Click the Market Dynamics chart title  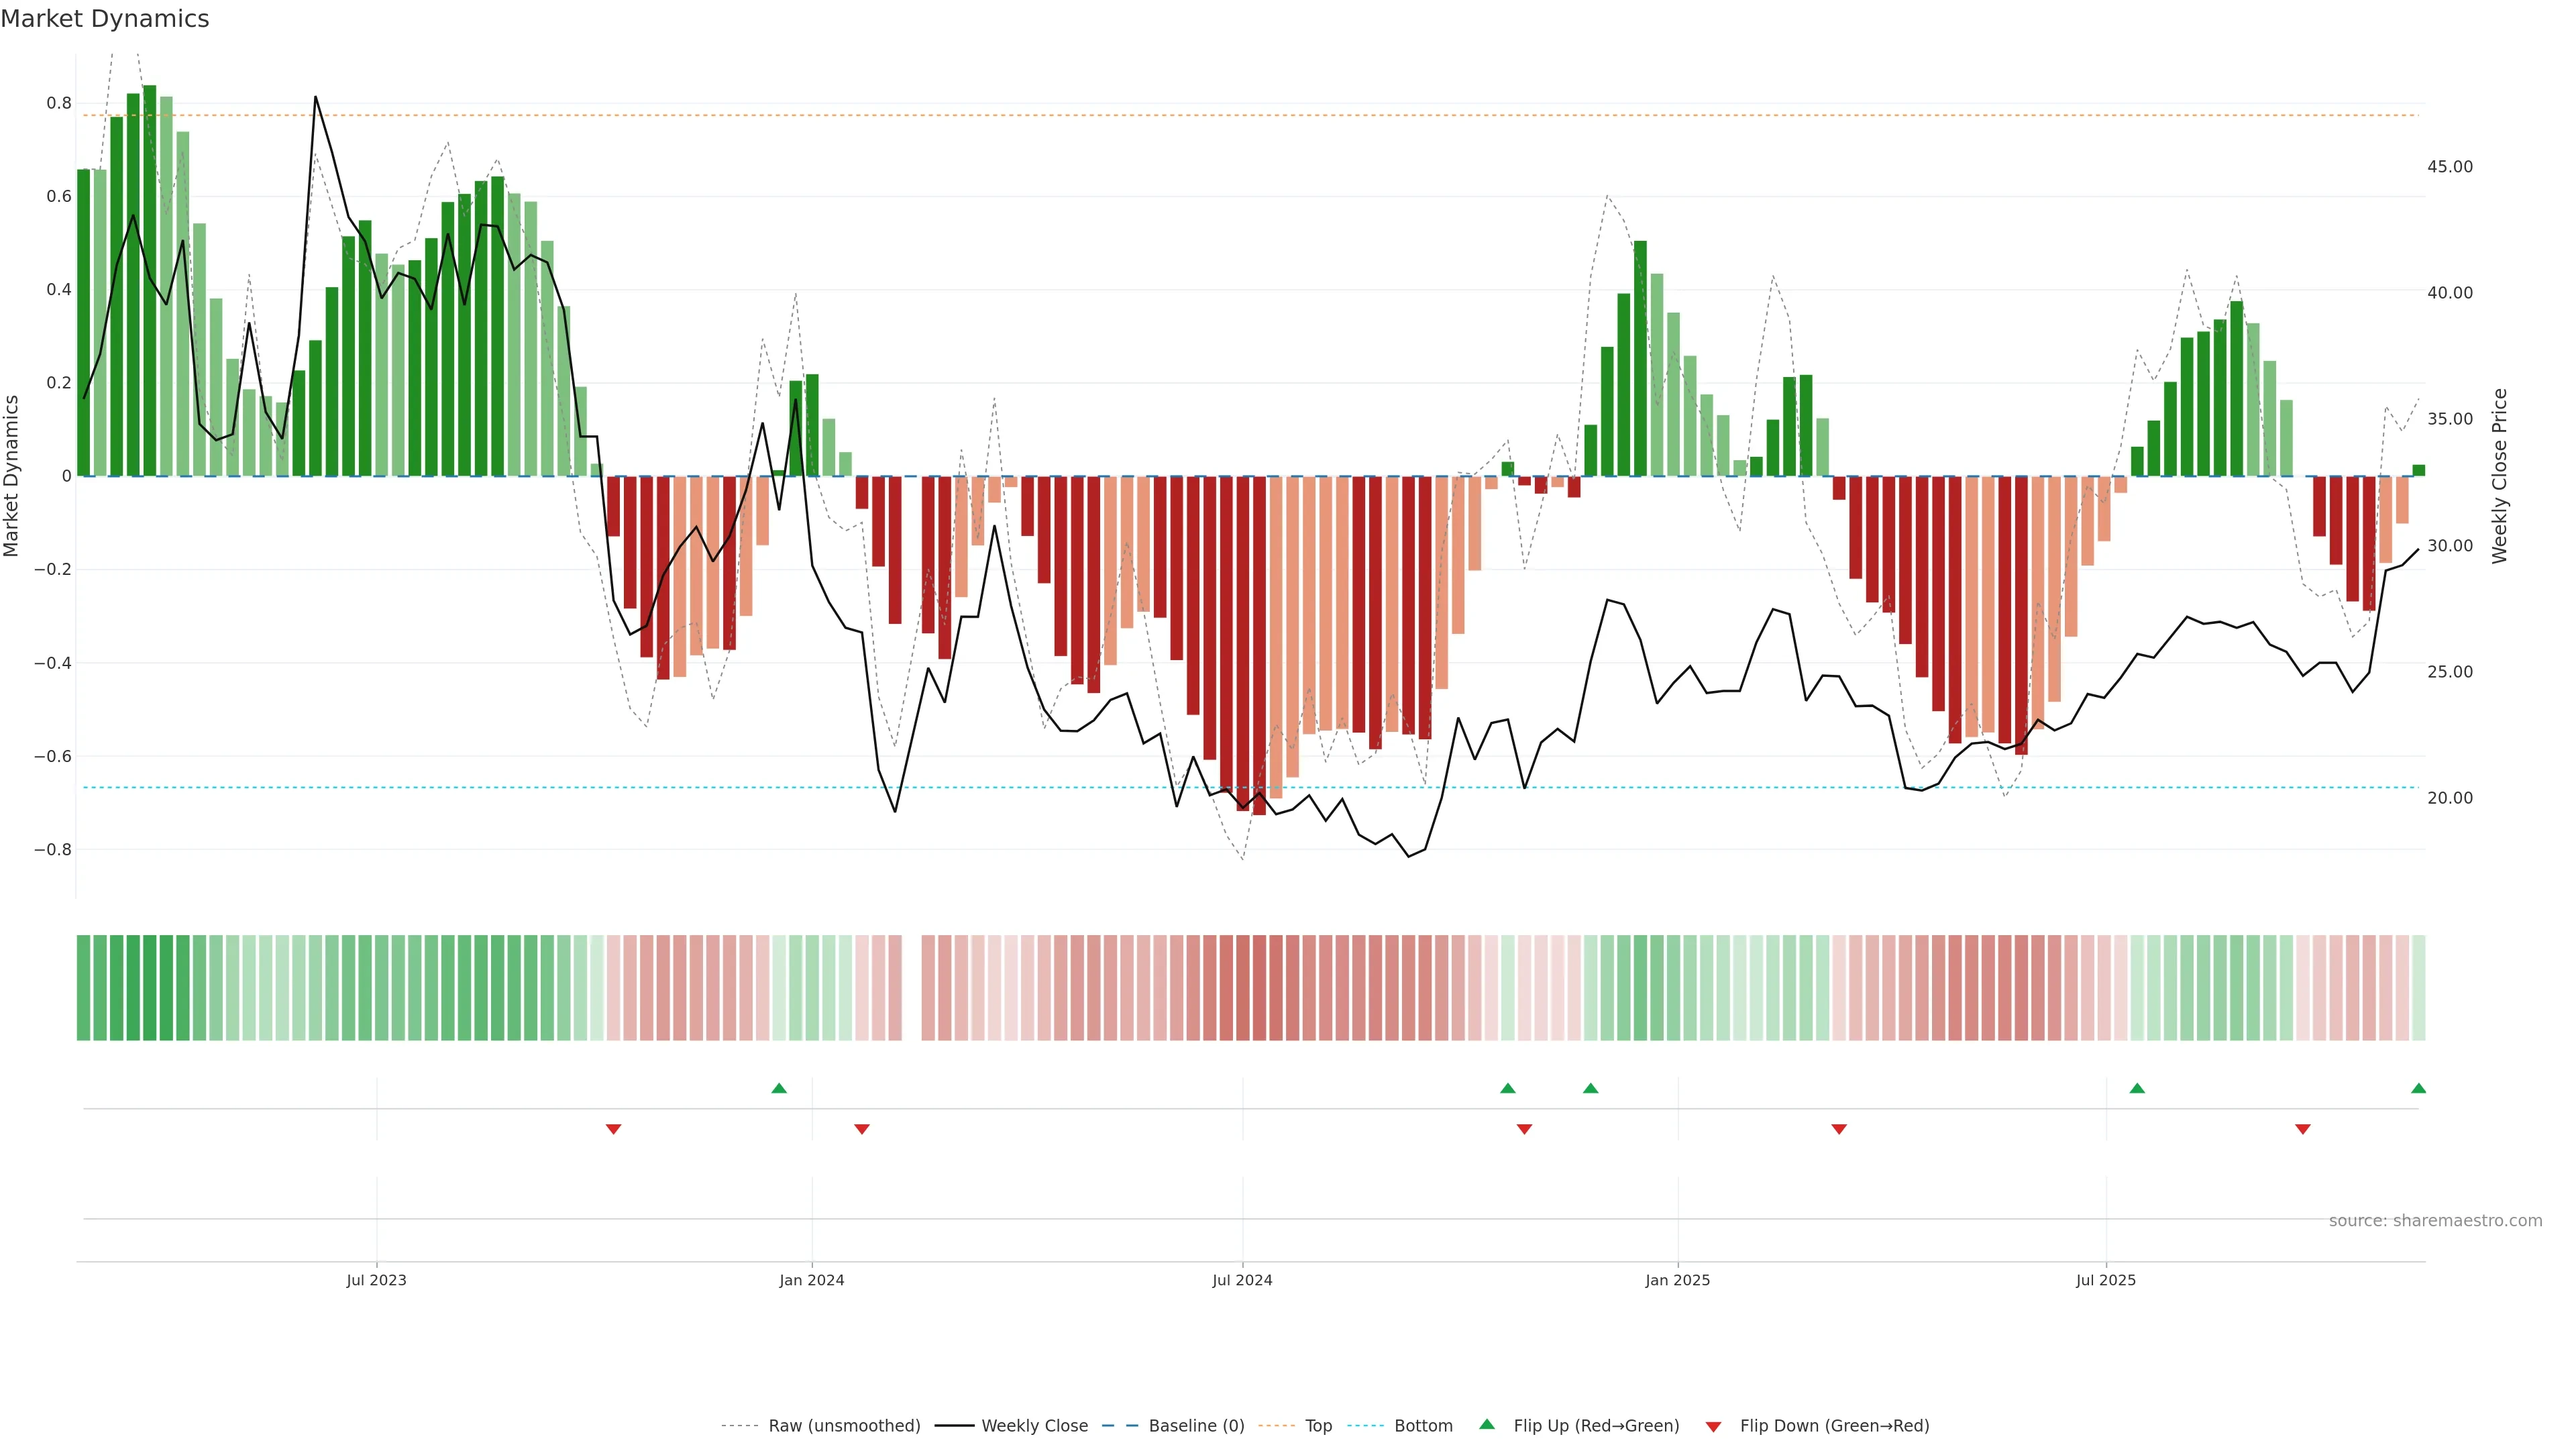click(x=105, y=19)
